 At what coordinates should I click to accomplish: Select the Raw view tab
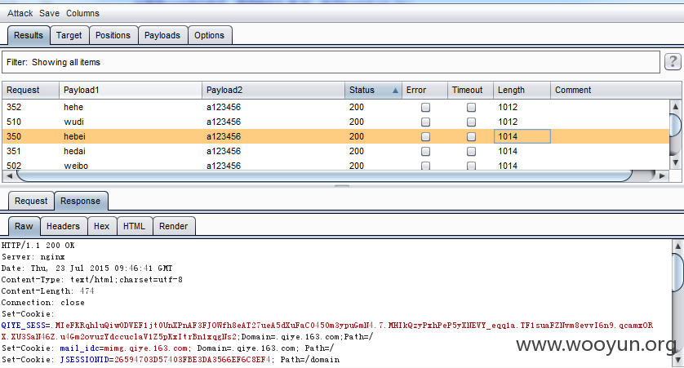pos(24,226)
